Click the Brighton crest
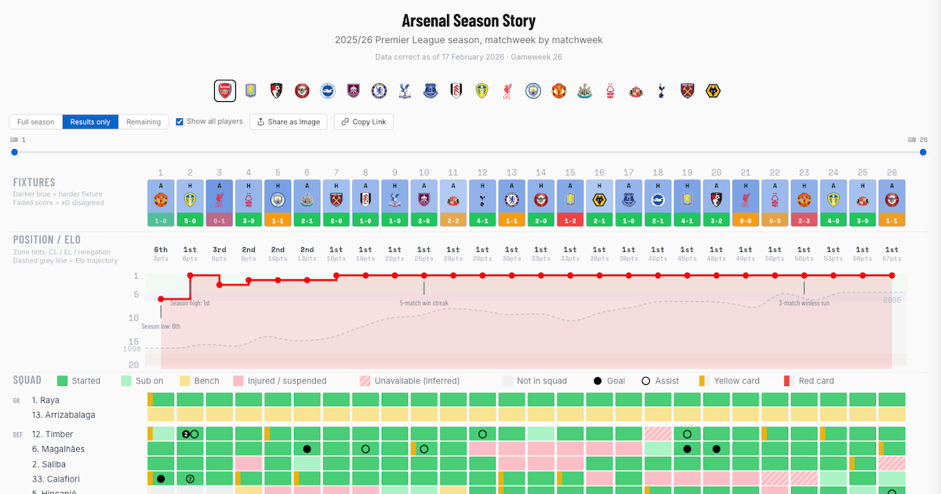Screen dimensions: 941x494 click(x=327, y=90)
